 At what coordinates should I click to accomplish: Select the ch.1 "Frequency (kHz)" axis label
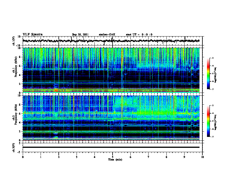pyautogui.click(x=16, y=66)
